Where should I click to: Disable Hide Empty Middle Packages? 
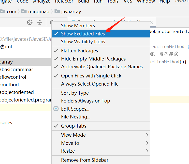tap(93, 59)
